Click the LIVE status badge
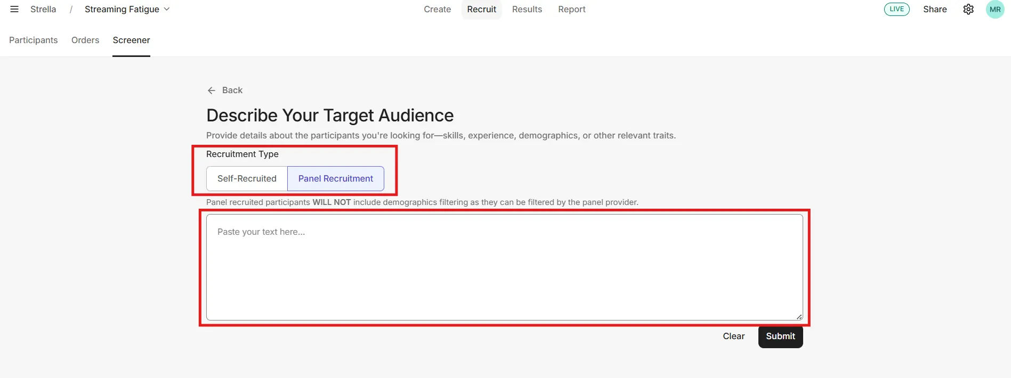 click(897, 9)
